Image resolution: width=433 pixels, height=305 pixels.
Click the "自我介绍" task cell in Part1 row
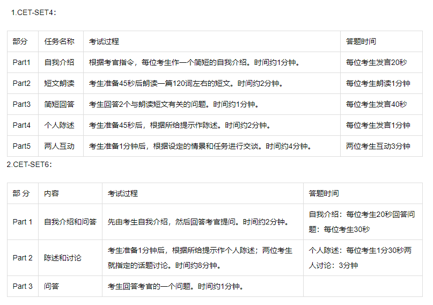pos(59,62)
